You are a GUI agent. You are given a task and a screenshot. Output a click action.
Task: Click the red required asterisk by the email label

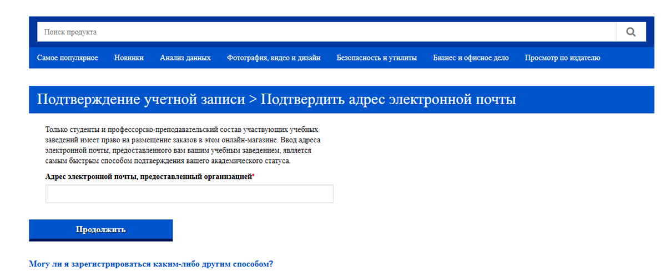(x=254, y=176)
